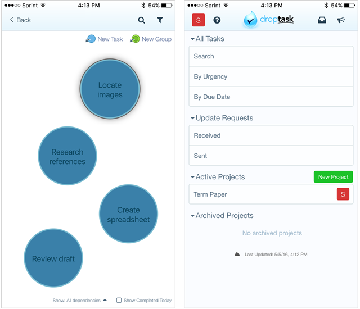Click the green New Project button
Viewport: 360px width, 309px height.
[333, 177]
